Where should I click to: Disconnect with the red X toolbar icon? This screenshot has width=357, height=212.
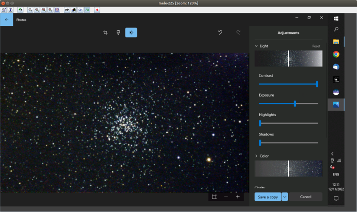pos(97,10)
